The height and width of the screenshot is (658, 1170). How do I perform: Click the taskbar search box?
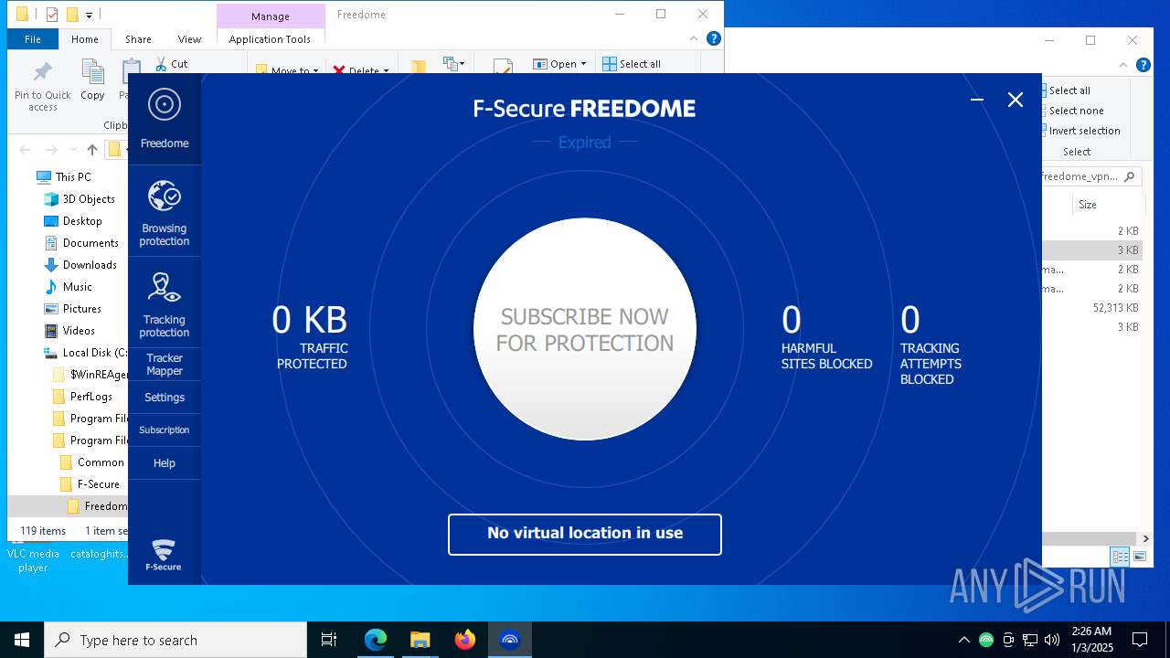175,640
